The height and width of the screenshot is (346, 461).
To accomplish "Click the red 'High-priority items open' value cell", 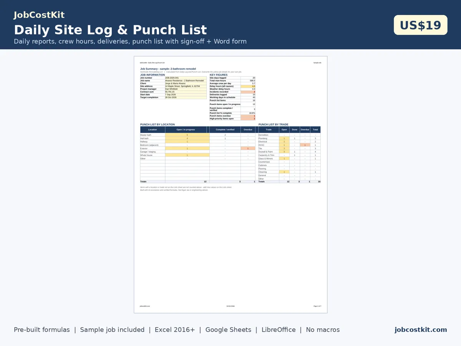I will [x=248, y=119].
